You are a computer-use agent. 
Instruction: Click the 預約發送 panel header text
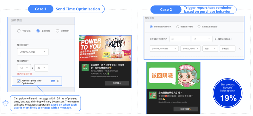pos(16,20)
